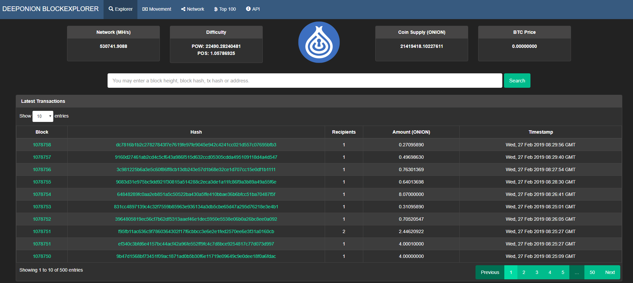Open block 1078753
The height and width of the screenshot is (283, 633).
tap(42, 207)
